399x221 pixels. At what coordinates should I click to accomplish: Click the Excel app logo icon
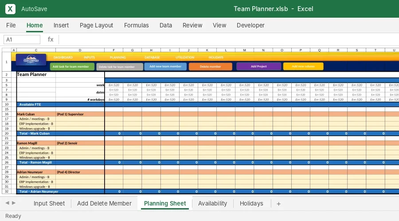(x=10, y=9)
